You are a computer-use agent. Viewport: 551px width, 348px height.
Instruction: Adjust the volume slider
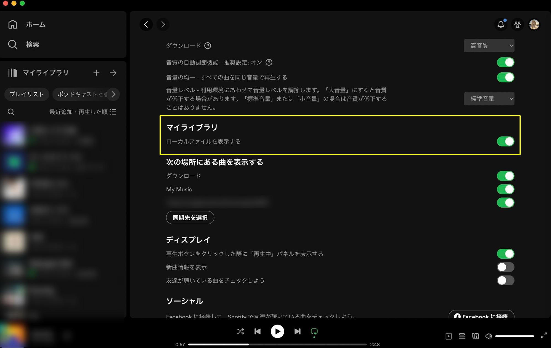point(514,336)
